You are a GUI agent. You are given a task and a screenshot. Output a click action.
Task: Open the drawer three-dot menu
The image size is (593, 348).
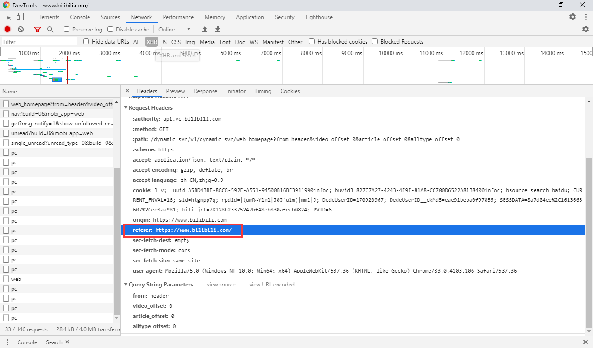point(7,342)
